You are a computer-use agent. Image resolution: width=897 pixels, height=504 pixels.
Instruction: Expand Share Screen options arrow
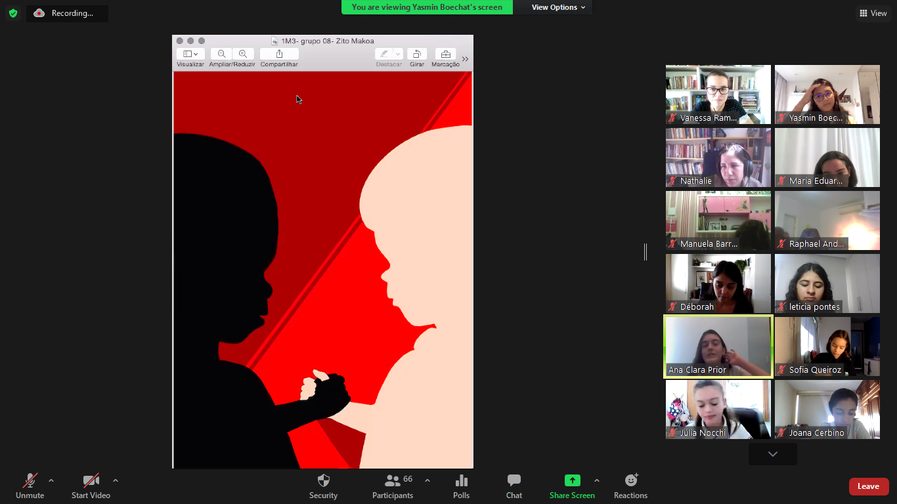pos(597,480)
